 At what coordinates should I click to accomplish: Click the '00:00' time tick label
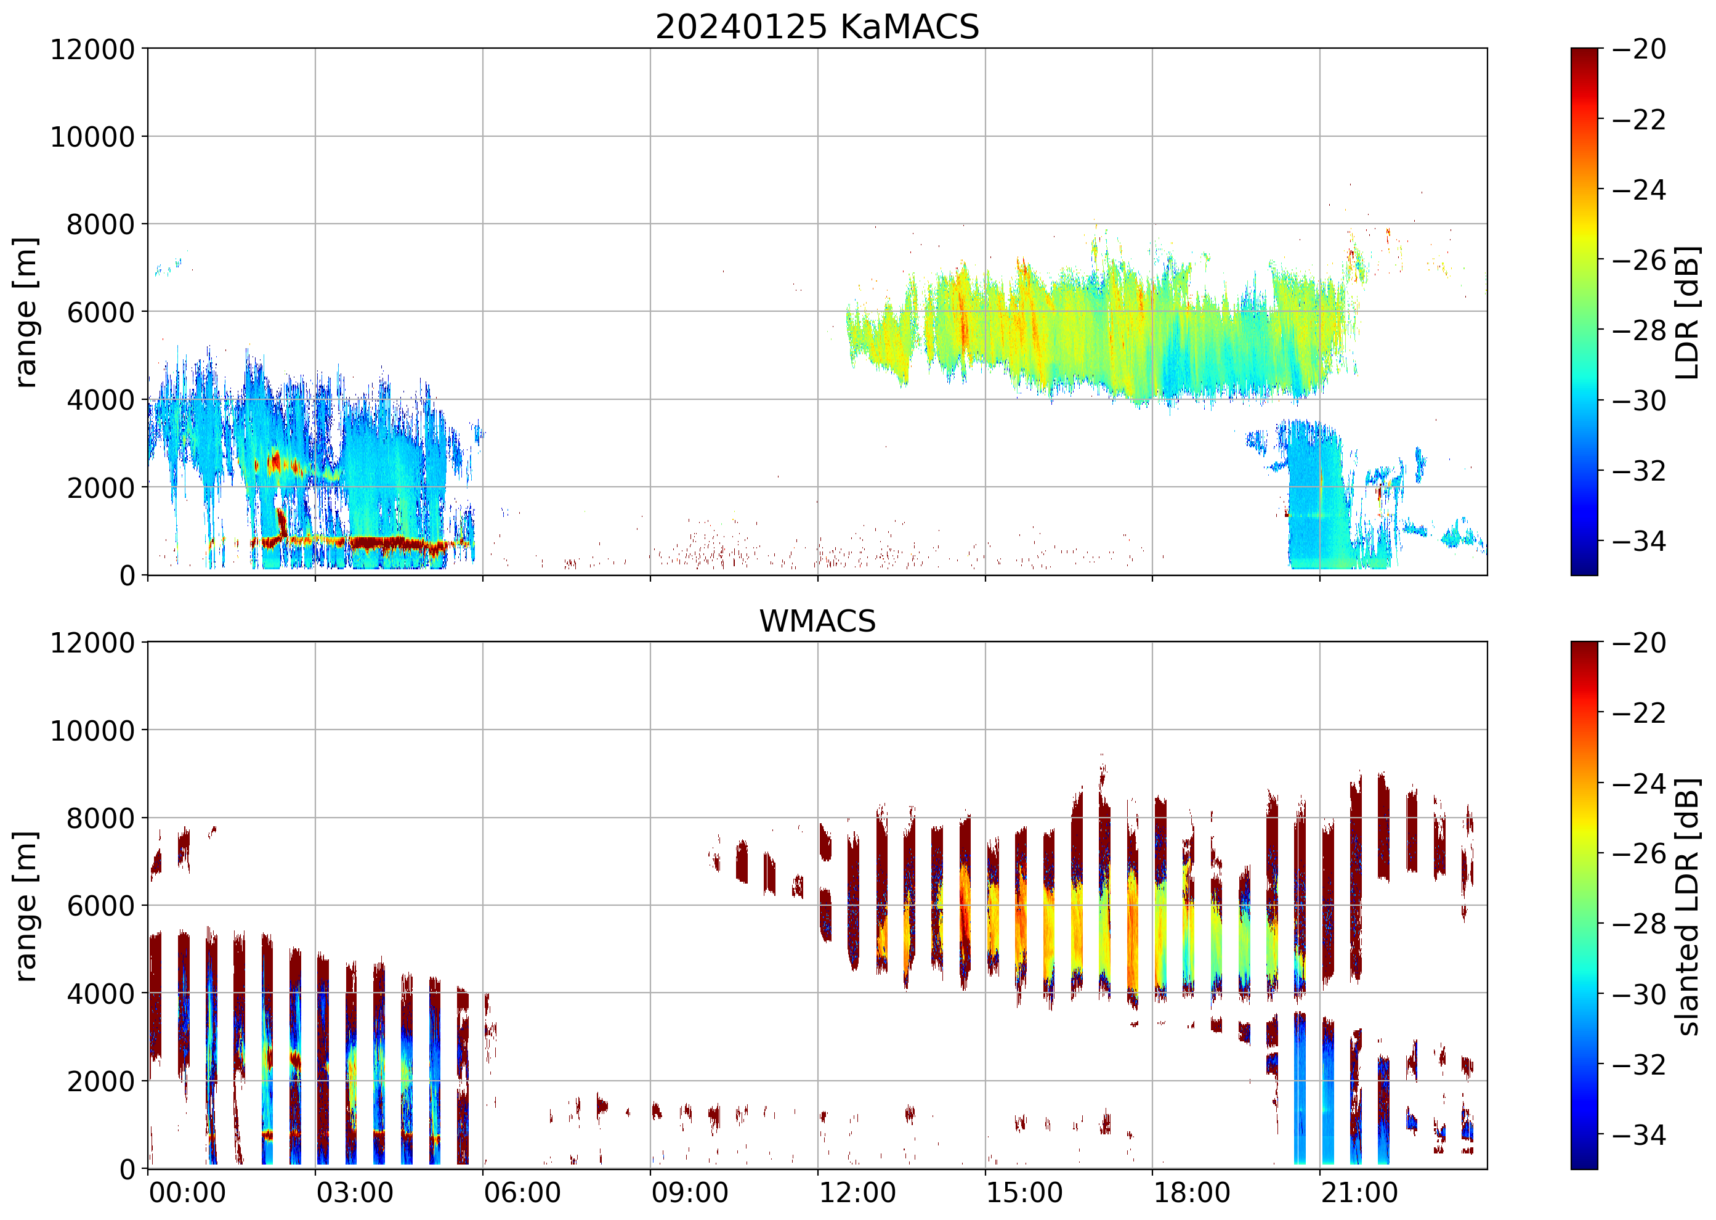pyautogui.click(x=187, y=1193)
